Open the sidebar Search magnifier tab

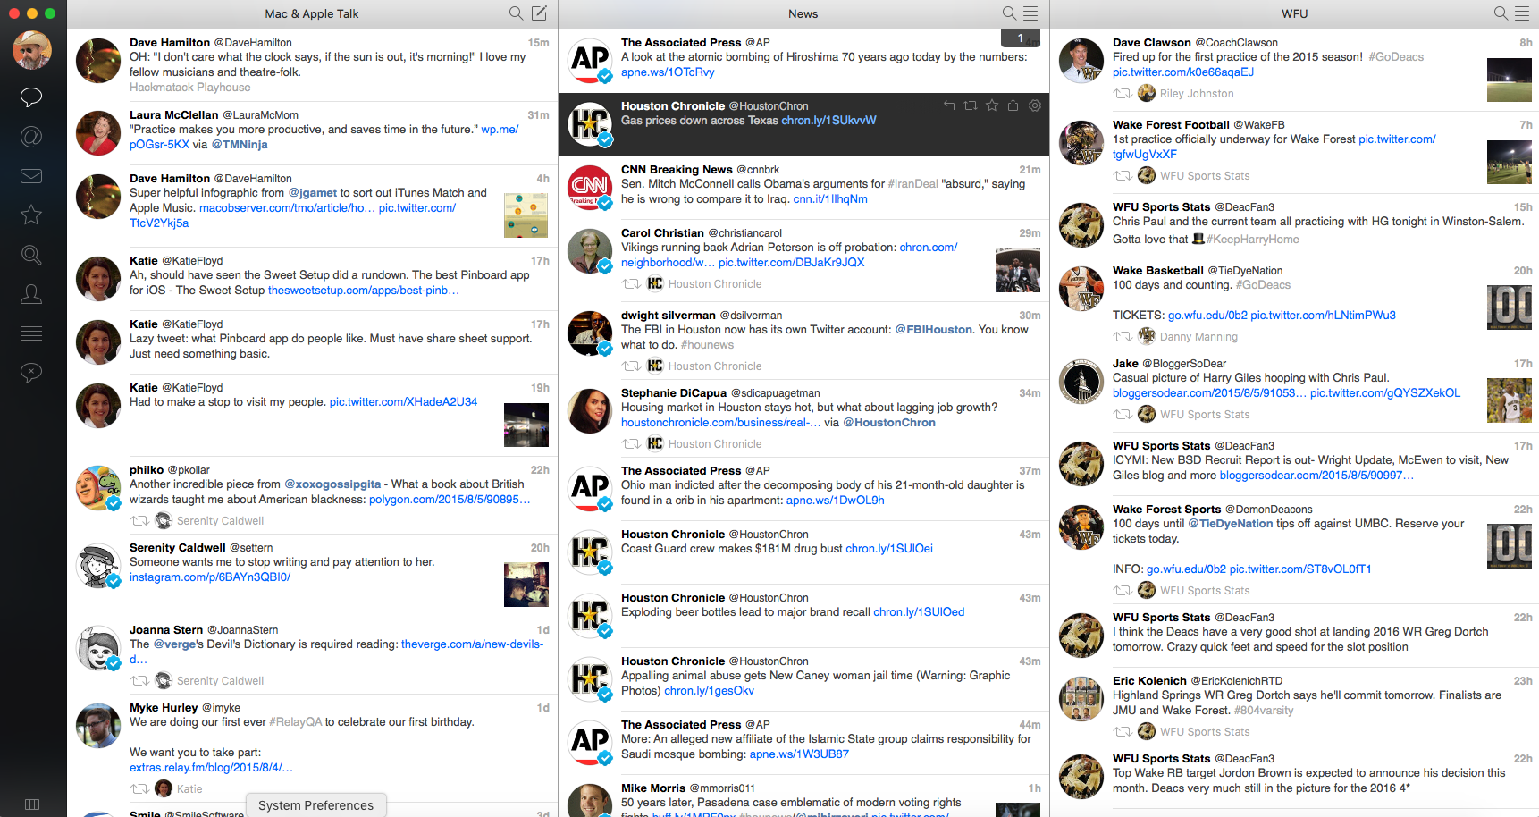(31, 255)
